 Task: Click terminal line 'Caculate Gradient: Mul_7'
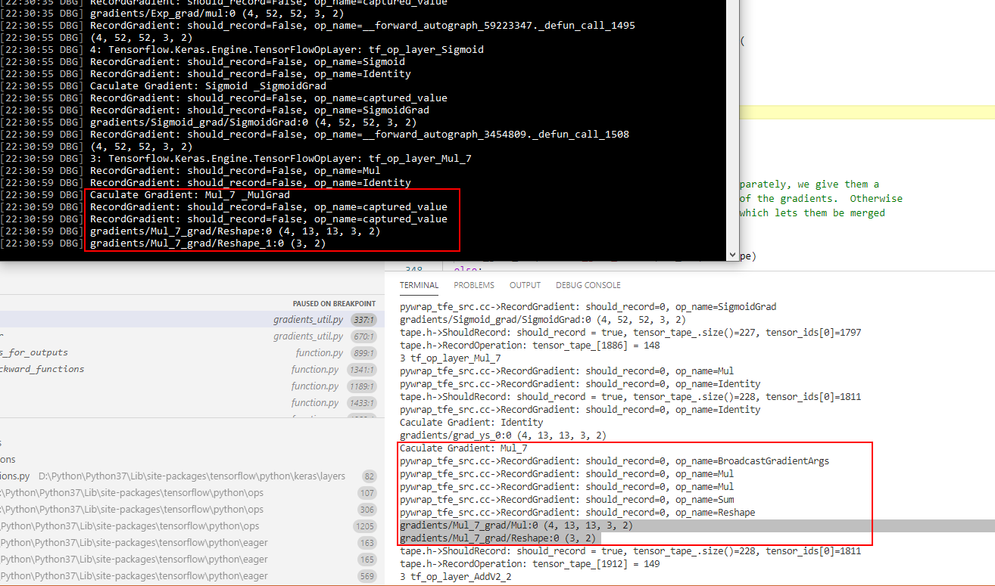(x=463, y=448)
